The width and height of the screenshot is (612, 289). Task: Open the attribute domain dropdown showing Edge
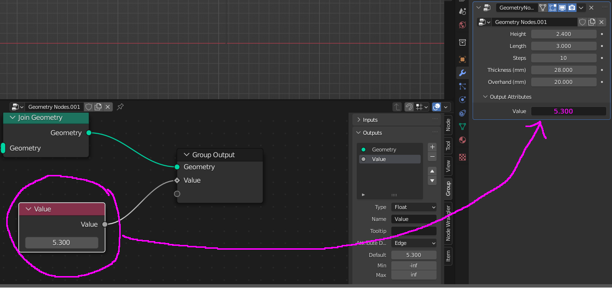414,243
